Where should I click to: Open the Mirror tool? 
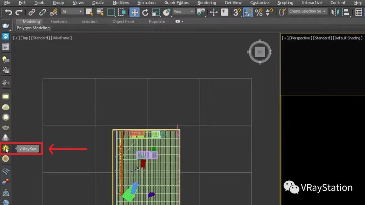click(x=335, y=12)
